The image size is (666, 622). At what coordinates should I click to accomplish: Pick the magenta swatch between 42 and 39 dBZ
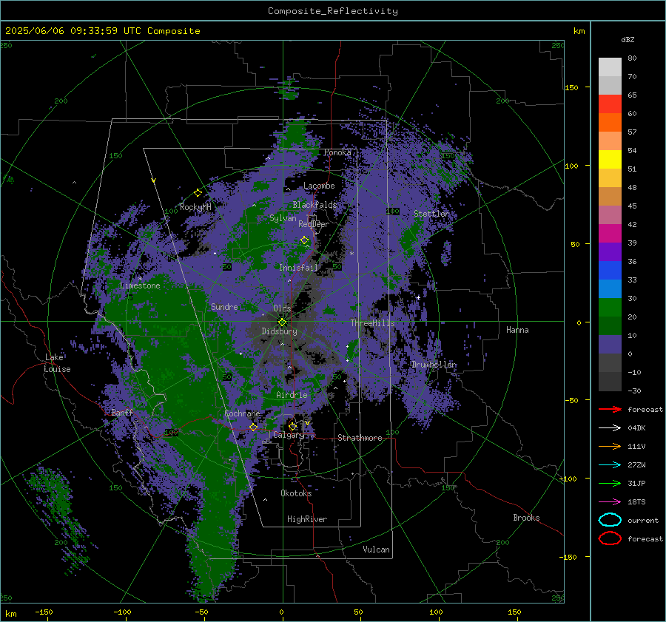click(x=610, y=234)
